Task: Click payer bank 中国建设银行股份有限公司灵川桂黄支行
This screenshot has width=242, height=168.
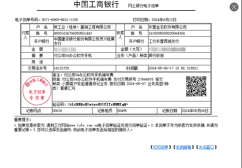Action: coord(84,41)
